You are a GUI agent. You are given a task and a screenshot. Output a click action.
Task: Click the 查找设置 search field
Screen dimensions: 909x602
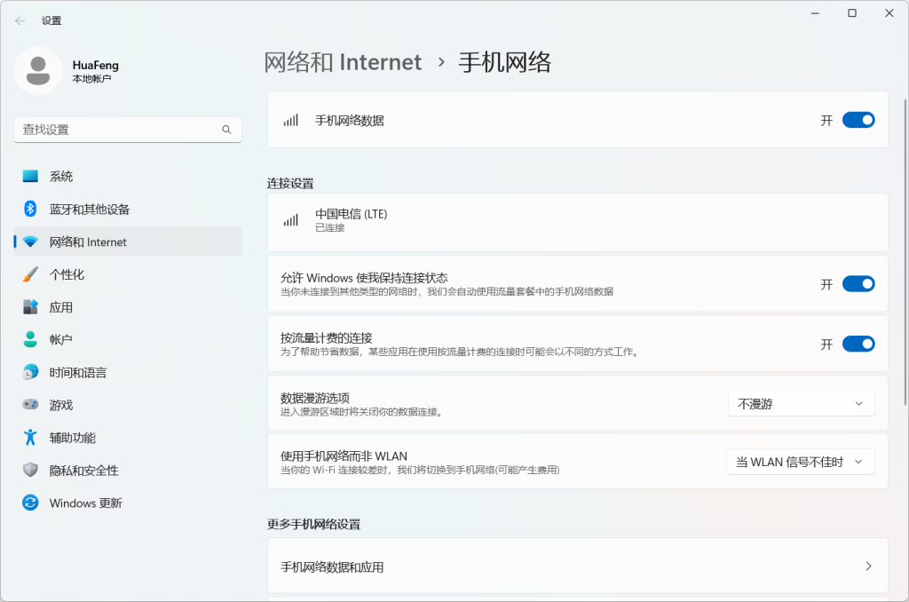tap(115, 130)
